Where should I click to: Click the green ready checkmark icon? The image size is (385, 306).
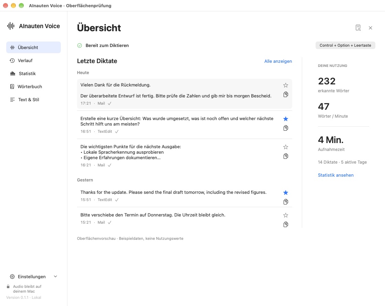coord(79,45)
